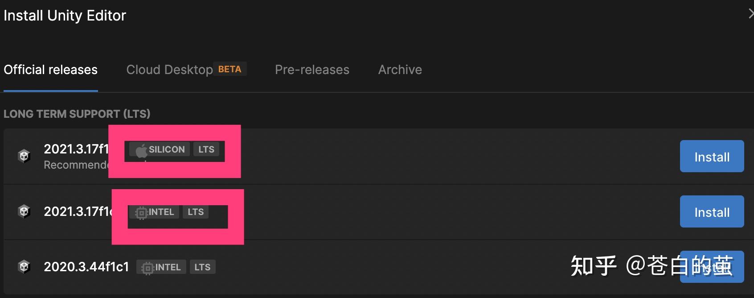Viewport: 754px width, 298px height.
Task: Click chip icon on 2020.3.44f1c1 INTEL badge
Action: [147, 268]
